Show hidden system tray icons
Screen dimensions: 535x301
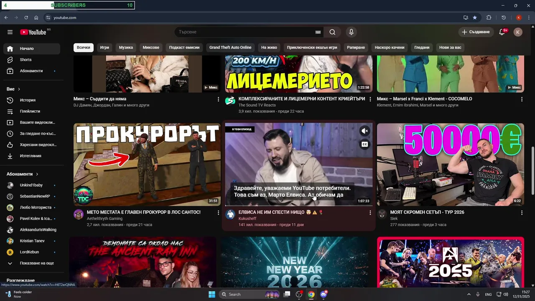[469, 294]
